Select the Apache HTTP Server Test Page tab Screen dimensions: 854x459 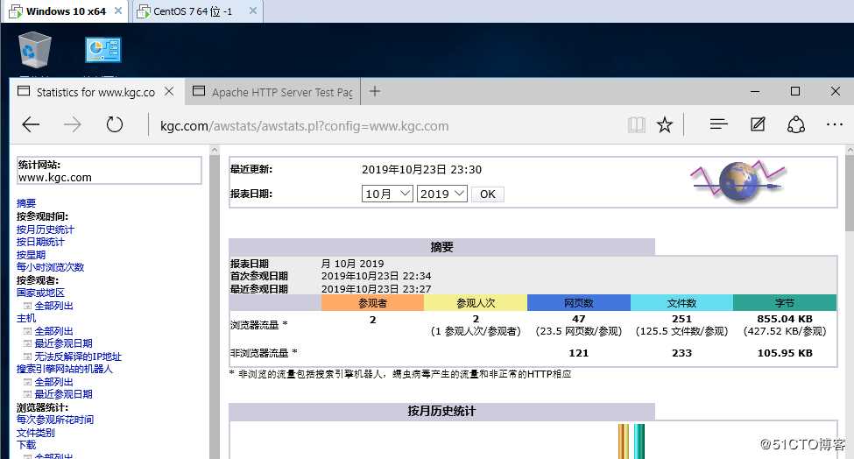(x=274, y=92)
